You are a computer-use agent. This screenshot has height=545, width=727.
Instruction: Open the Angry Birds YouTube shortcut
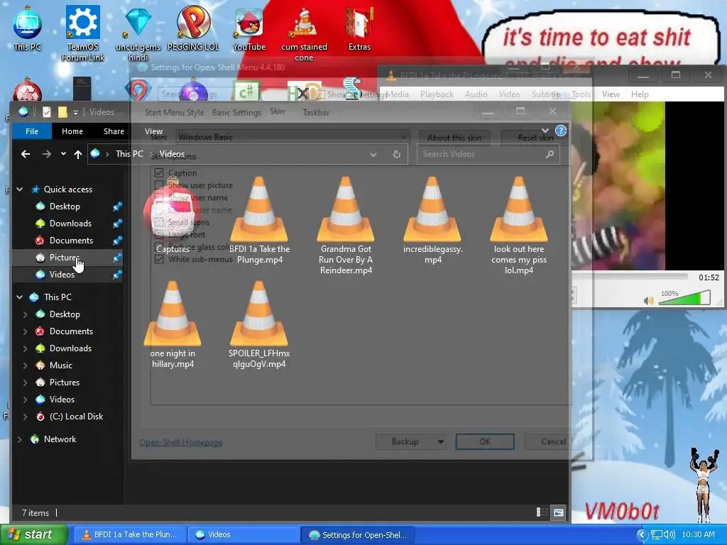(x=249, y=28)
